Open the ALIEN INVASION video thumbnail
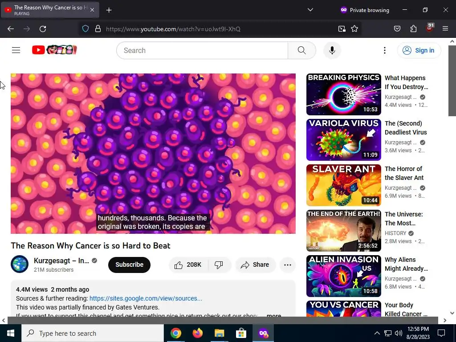Viewport: 456px width, 342px height. pos(343,276)
